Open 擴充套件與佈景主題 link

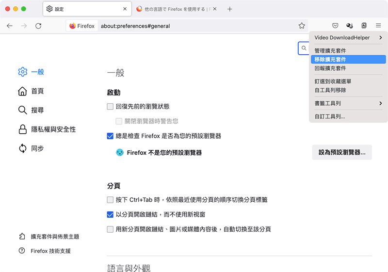pyautogui.click(x=49, y=237)
